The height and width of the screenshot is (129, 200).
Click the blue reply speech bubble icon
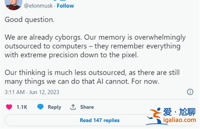[x=40, y=107]
